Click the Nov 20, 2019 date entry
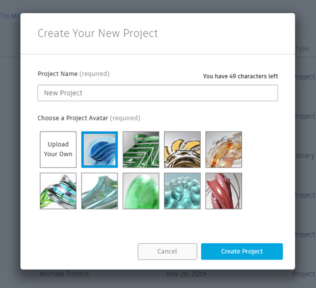316x288 pixels. pos(186,274)
